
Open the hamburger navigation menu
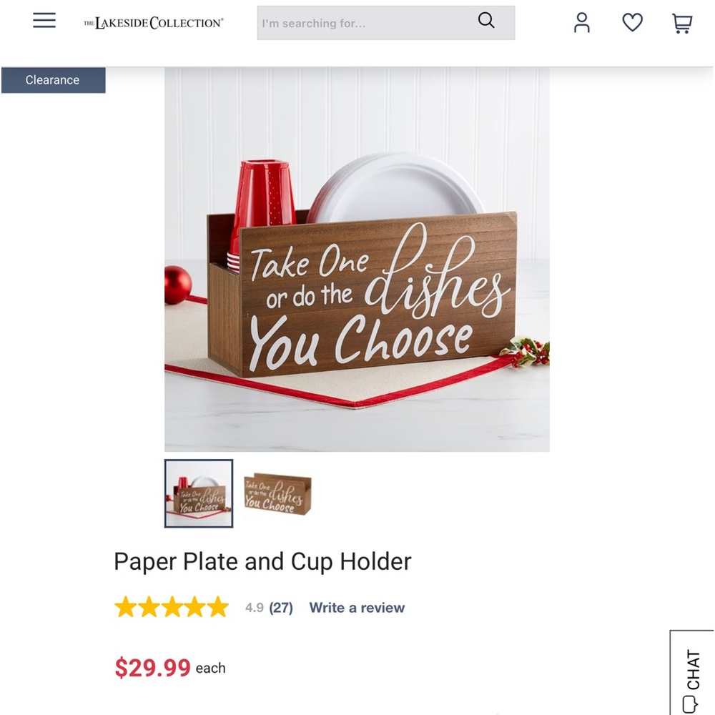point(44,21)
